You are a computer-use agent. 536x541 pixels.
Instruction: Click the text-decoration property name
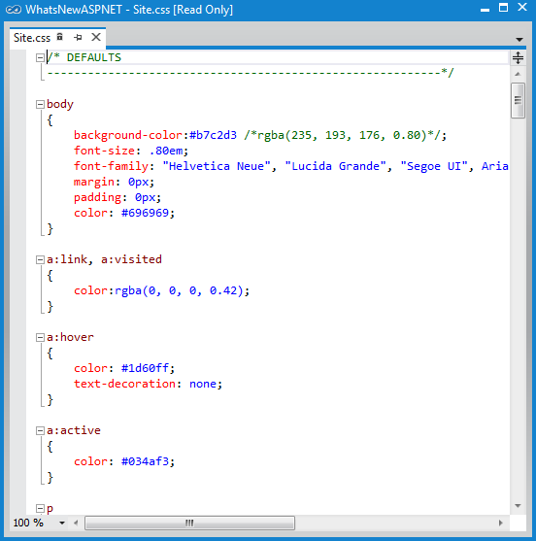(x=124, y=384)
